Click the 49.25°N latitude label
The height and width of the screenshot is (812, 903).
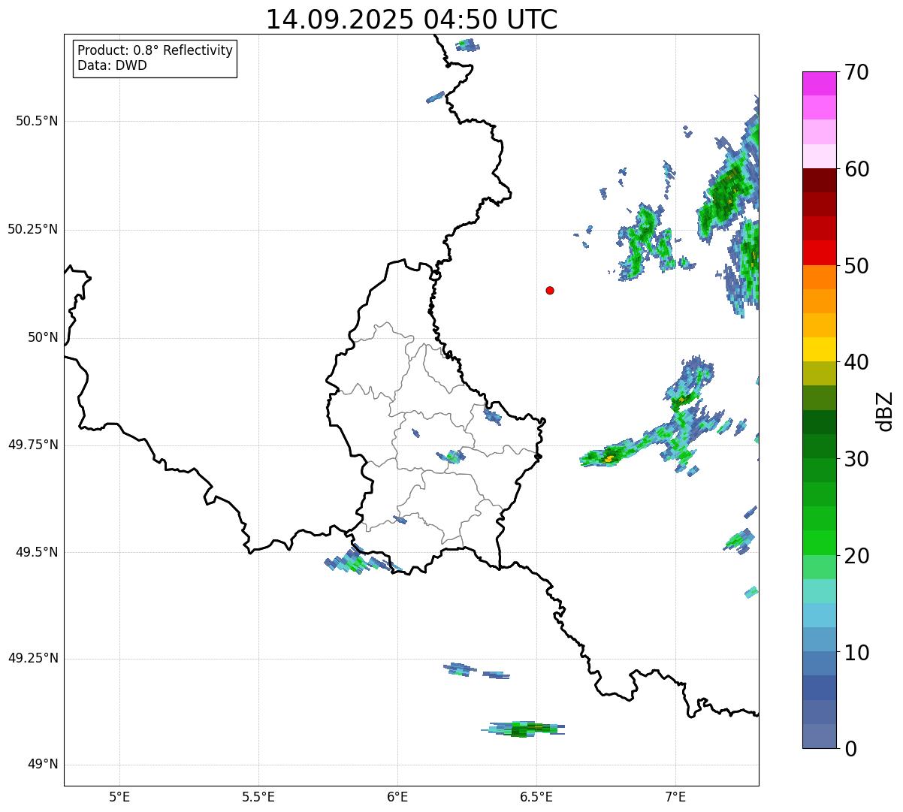pyautogui.click(x=33, y=659)
